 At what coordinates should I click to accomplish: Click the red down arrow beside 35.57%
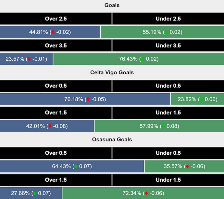pyautogui.click(x=187, y=166)
